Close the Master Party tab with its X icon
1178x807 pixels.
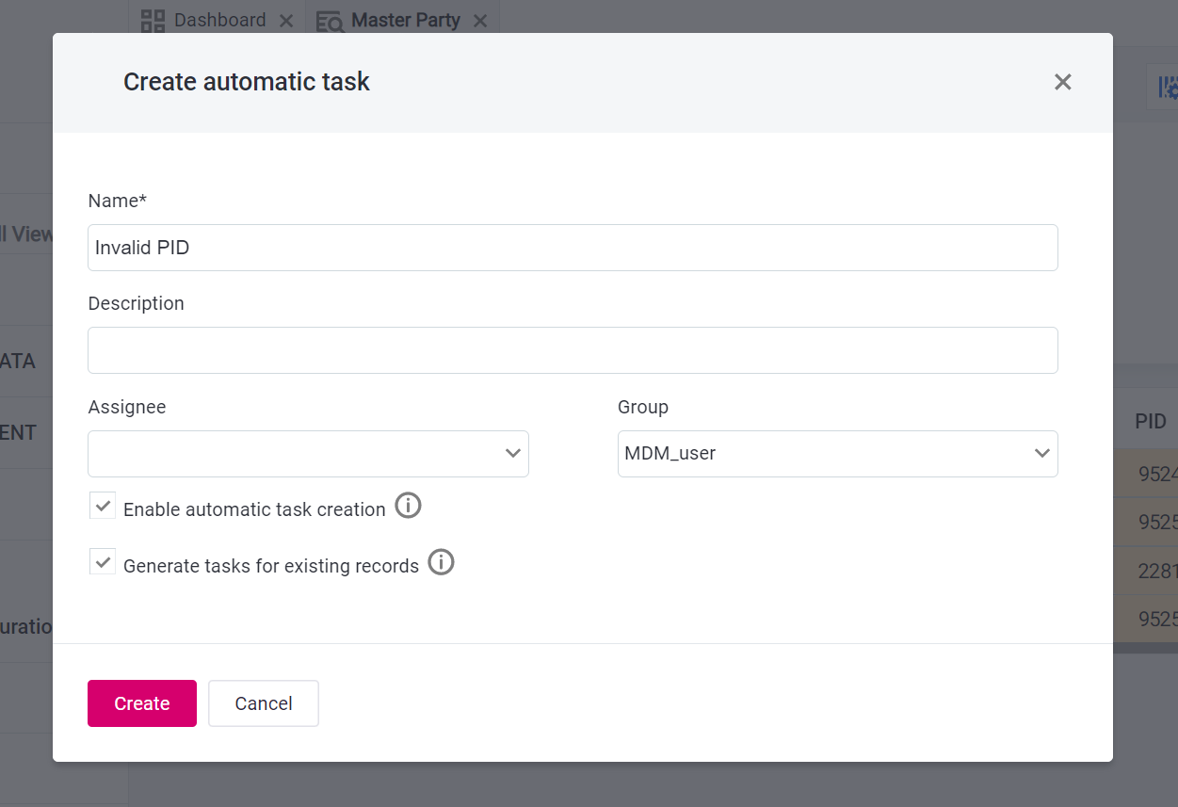pyautogui.click(x=480, y=20)
